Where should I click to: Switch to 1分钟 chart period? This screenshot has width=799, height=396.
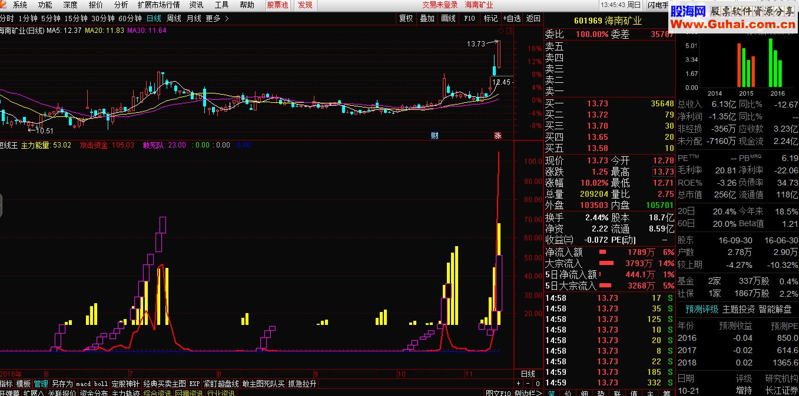tap(27, 18)
